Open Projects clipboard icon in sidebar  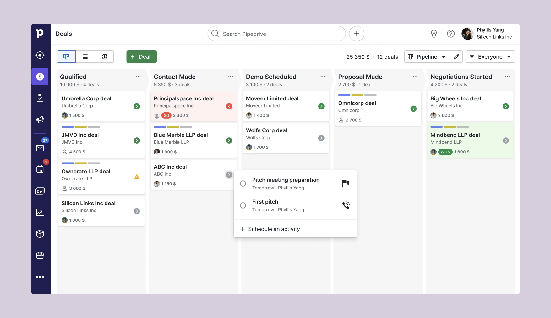[40, 98]
